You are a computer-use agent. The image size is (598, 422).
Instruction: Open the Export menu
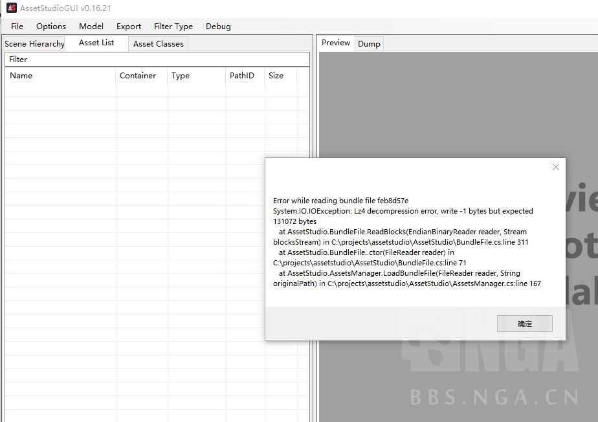129,27
